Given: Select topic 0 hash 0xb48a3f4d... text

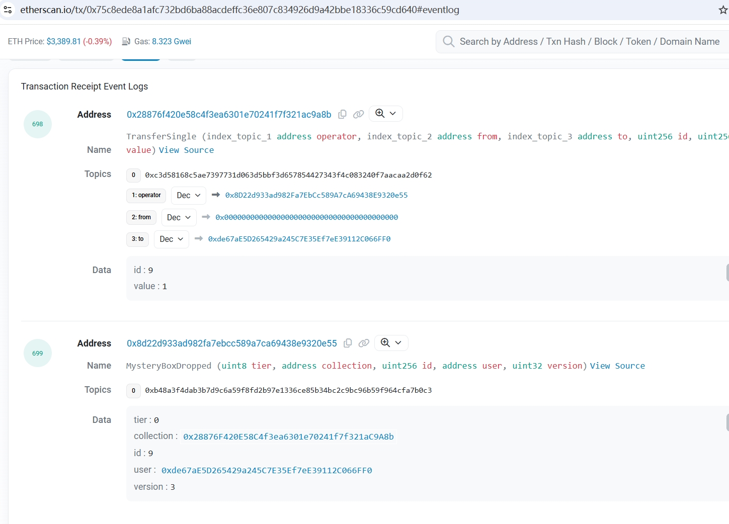Looking at the screenshot, I should tap(288, 390).
